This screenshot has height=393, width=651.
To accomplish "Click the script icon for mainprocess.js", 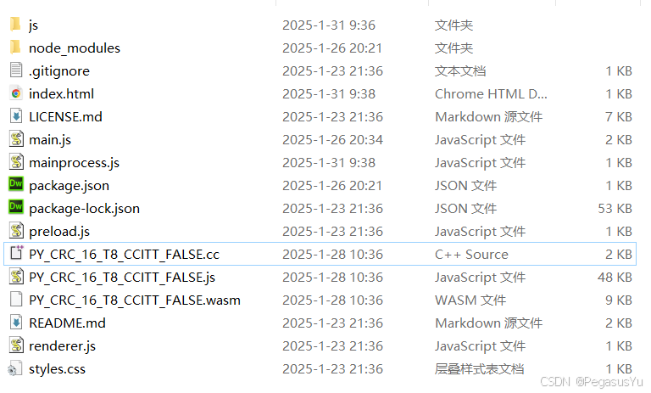I will coord(16,162).
